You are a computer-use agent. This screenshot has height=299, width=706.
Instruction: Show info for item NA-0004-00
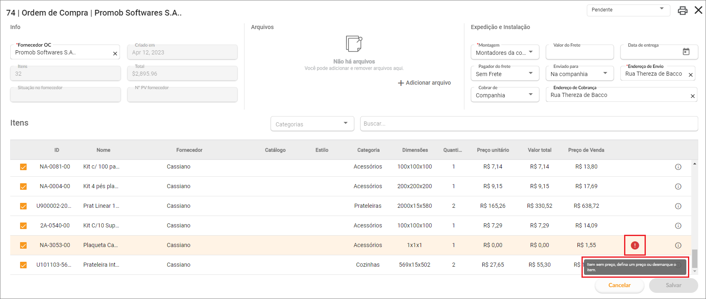click(x=678, y=187)
